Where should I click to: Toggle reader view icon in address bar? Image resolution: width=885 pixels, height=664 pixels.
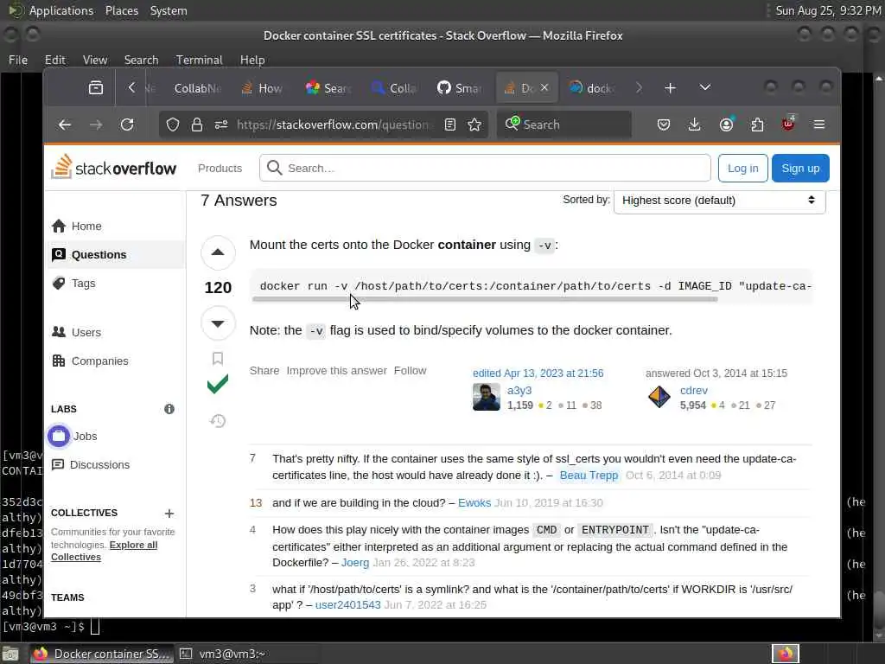[449, 124]
